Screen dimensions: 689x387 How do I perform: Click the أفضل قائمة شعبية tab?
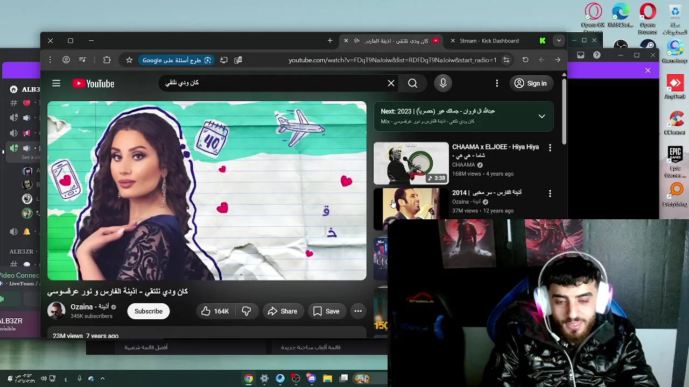pyautogui.click(x=146, y=347)
